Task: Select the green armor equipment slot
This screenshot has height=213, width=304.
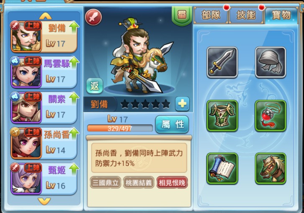Action: coord(222,115)
